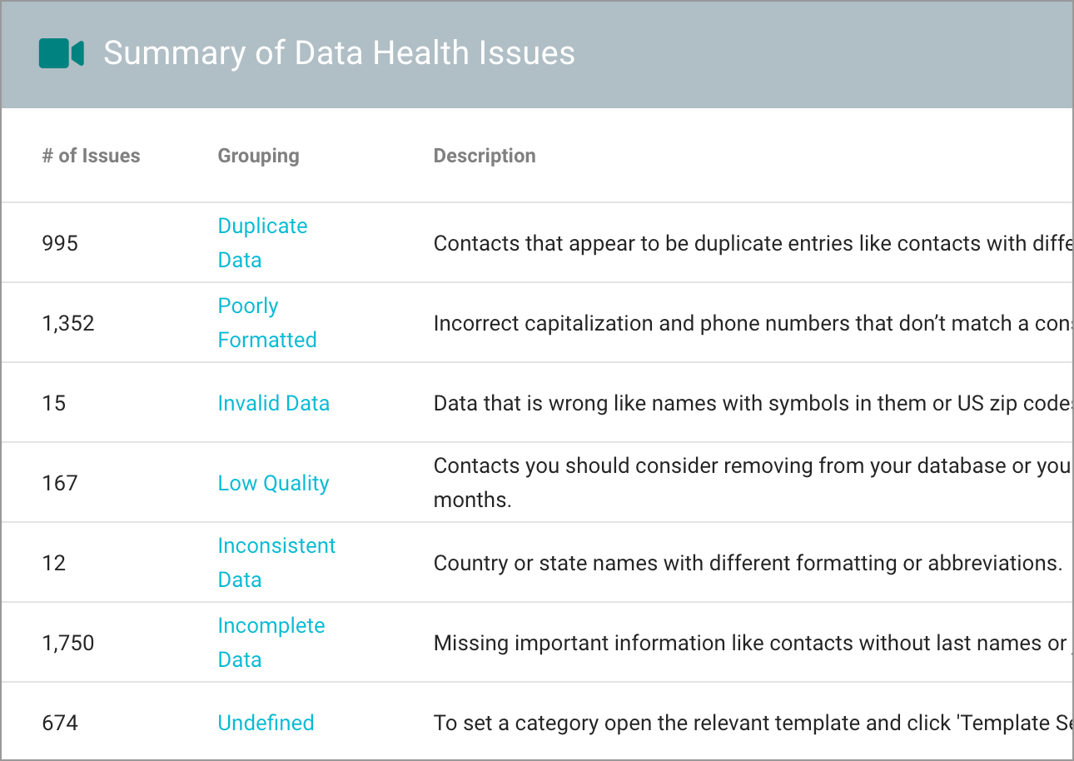View the Inconsistent Data grouping
This screenshot has width=1074, height=761.
[276, 562]
